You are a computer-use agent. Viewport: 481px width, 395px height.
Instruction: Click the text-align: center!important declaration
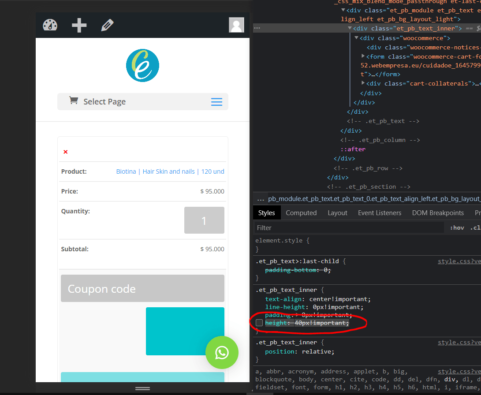(x=318, y=299)
